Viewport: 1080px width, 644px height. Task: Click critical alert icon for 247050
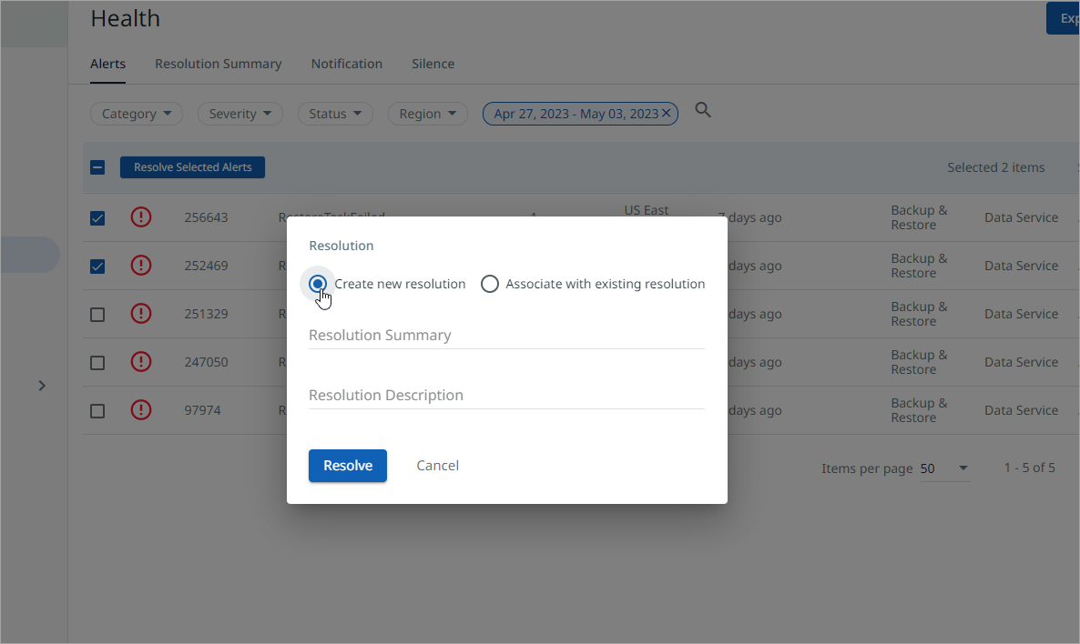point(141,362)
